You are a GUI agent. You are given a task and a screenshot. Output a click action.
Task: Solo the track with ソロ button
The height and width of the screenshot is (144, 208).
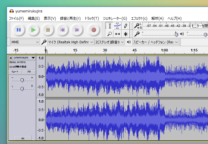(x=29, y=72)
